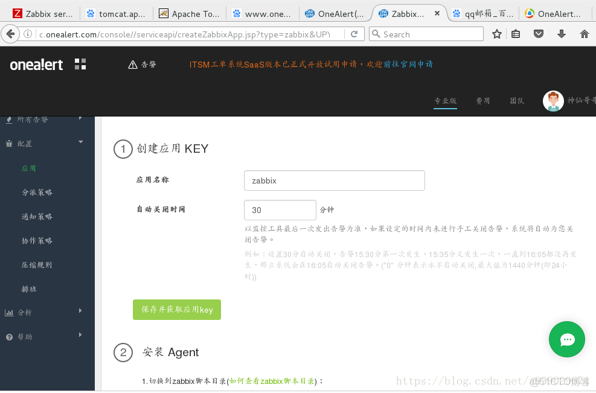Click the onealert logo
This screenshot has height=393, width=596.
pos(35,65)
